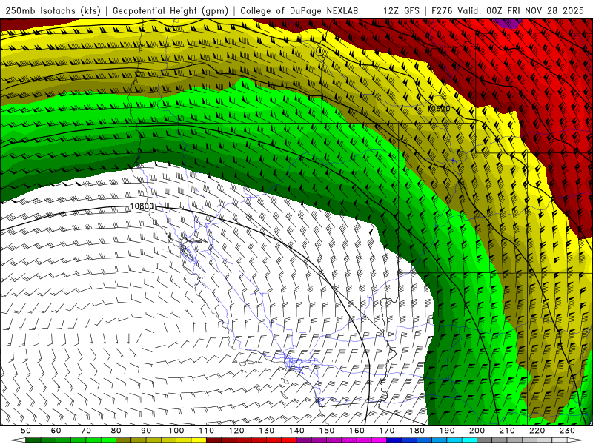Click the bright yellow swatch below 110

click(x=199, y=440)
